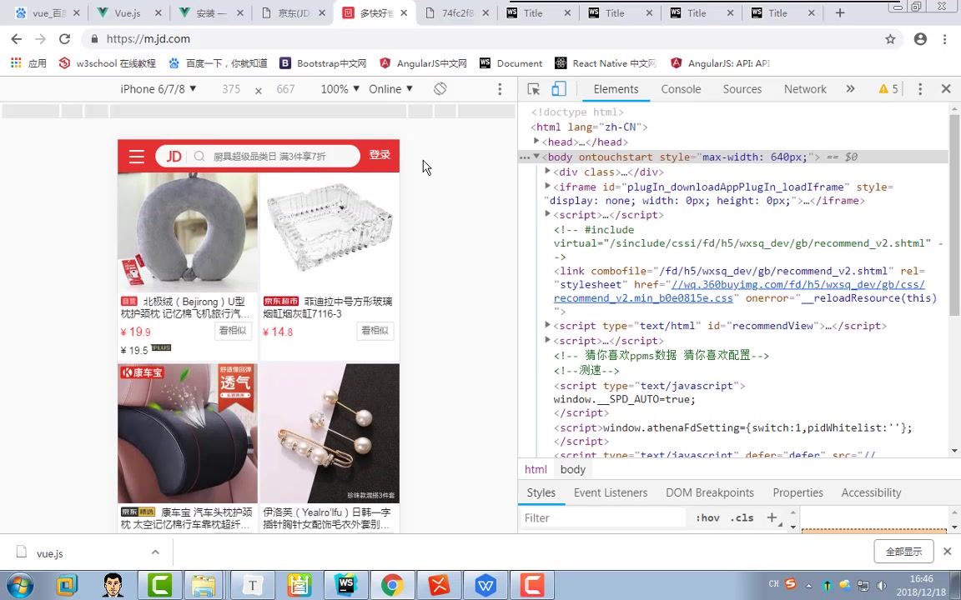Toggle the :hov pseudo-class pane in Styles
This screenshot has height=600, width=961.
coord(707,517)
